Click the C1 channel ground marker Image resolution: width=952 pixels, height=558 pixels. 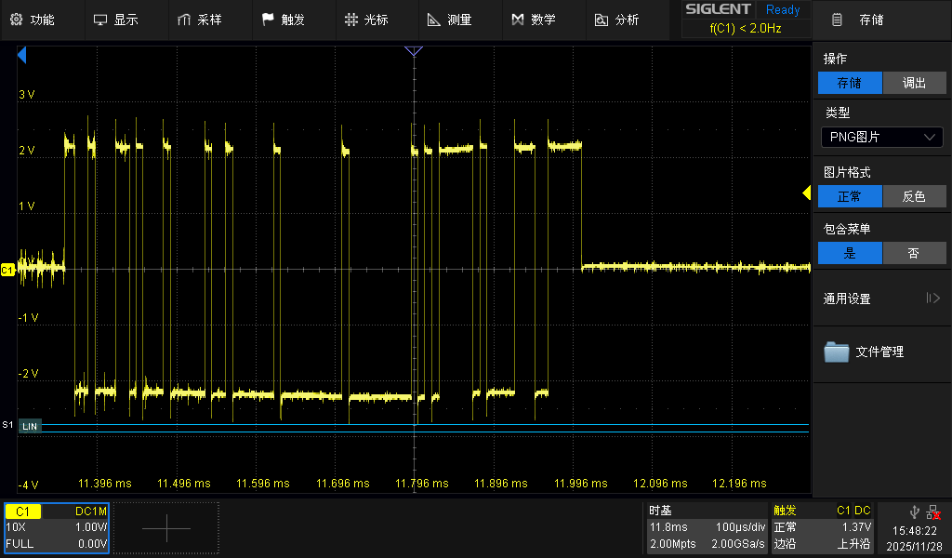pos(8,270)
